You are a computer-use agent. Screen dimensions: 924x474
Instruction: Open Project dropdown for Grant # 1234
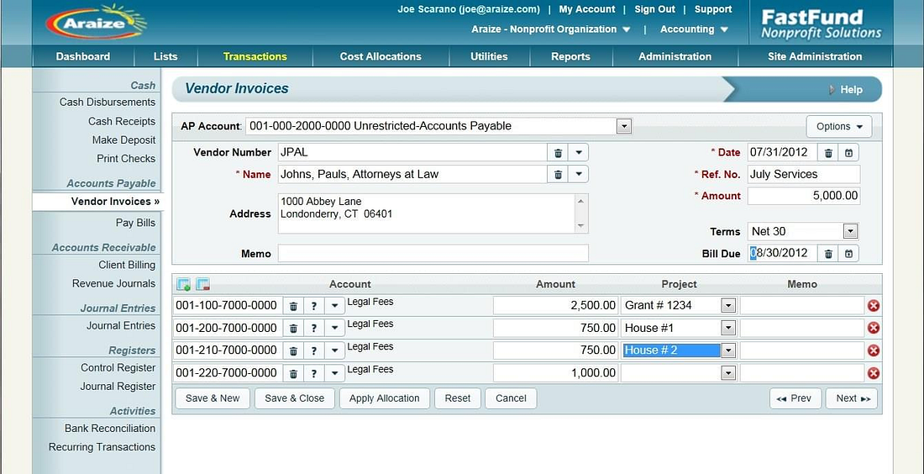point(729,305)
